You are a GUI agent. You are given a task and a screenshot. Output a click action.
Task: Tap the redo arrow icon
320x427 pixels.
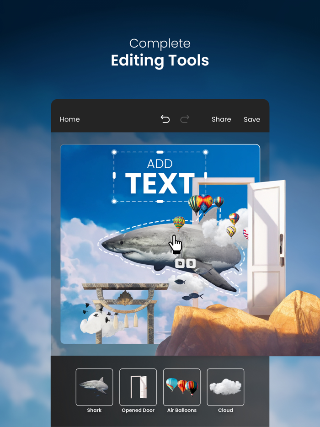[x=185, y=119]
